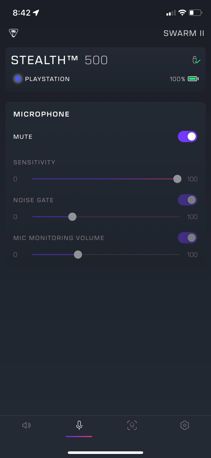This screenshot has height=458, width=211.
Task: Tap the PLAYSTATION mode label
Action: (47, 79)
